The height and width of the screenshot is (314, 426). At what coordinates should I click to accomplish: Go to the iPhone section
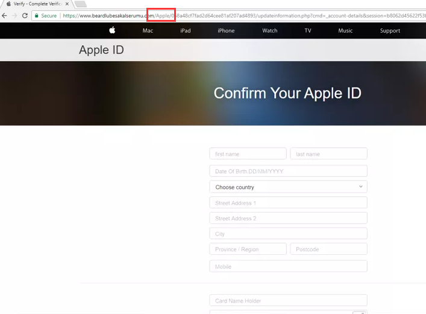point(226,31)
